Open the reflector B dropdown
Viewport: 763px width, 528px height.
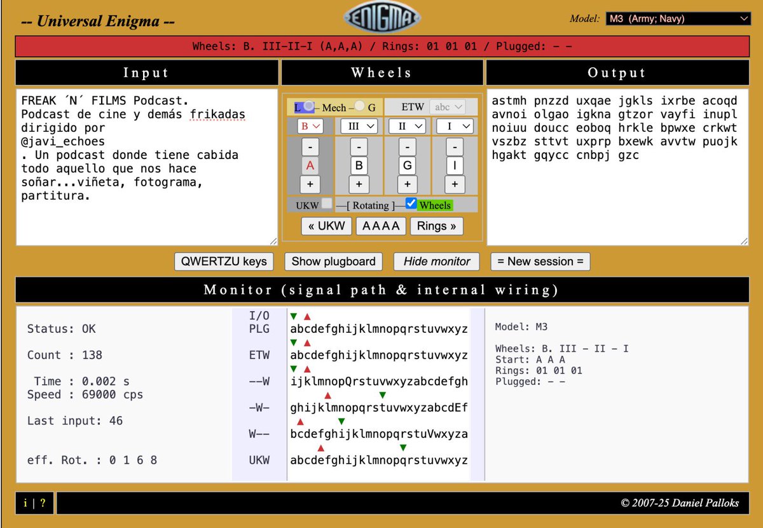[x=310, y=126]
